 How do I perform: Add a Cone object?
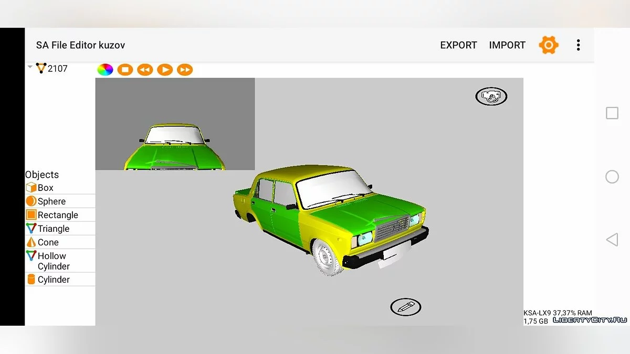48,242
